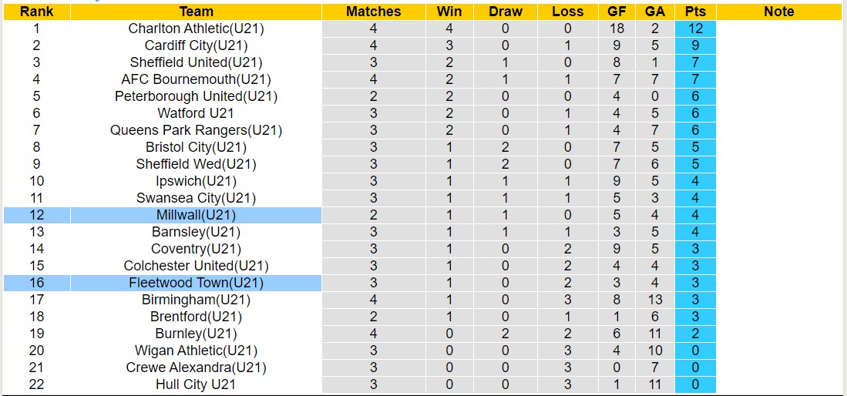The height and width of the screenshot is (396, 847).
Task: Open AFC Bournemouth(U21) team page
Action: coord(196,79)
